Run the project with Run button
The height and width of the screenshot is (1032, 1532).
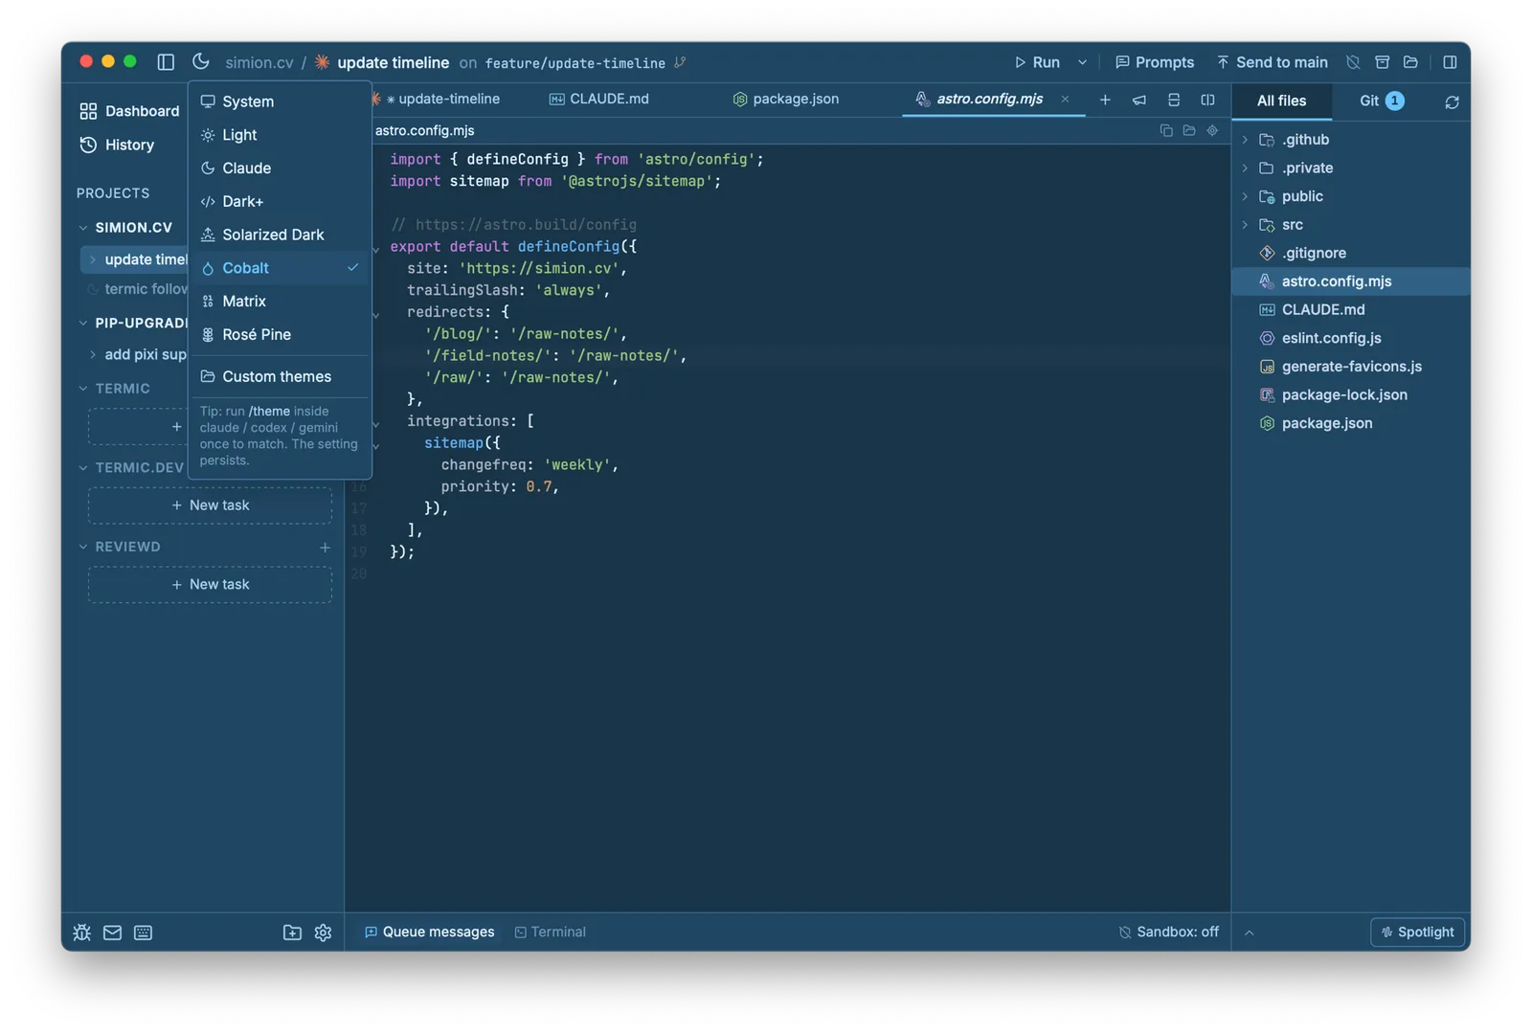1037,62
